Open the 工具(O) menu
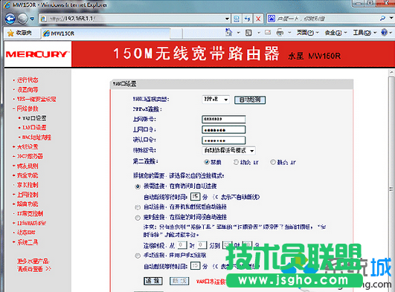The width and height of the screenshot is (395, 292). [365, 33]
